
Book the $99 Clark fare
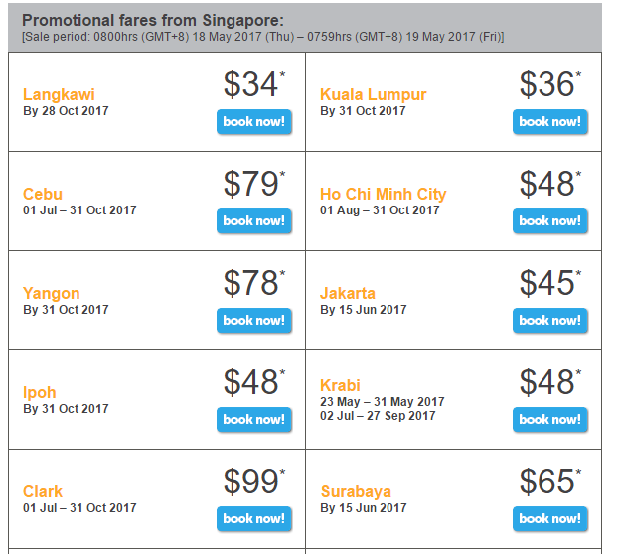[254, 518]
